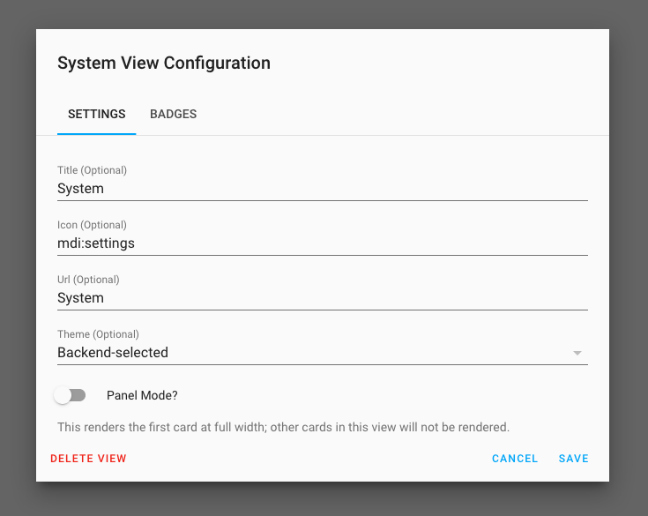Focus the Title field containing 'System'
Screen dimensions: 648x516
click(x=322, y=189)
